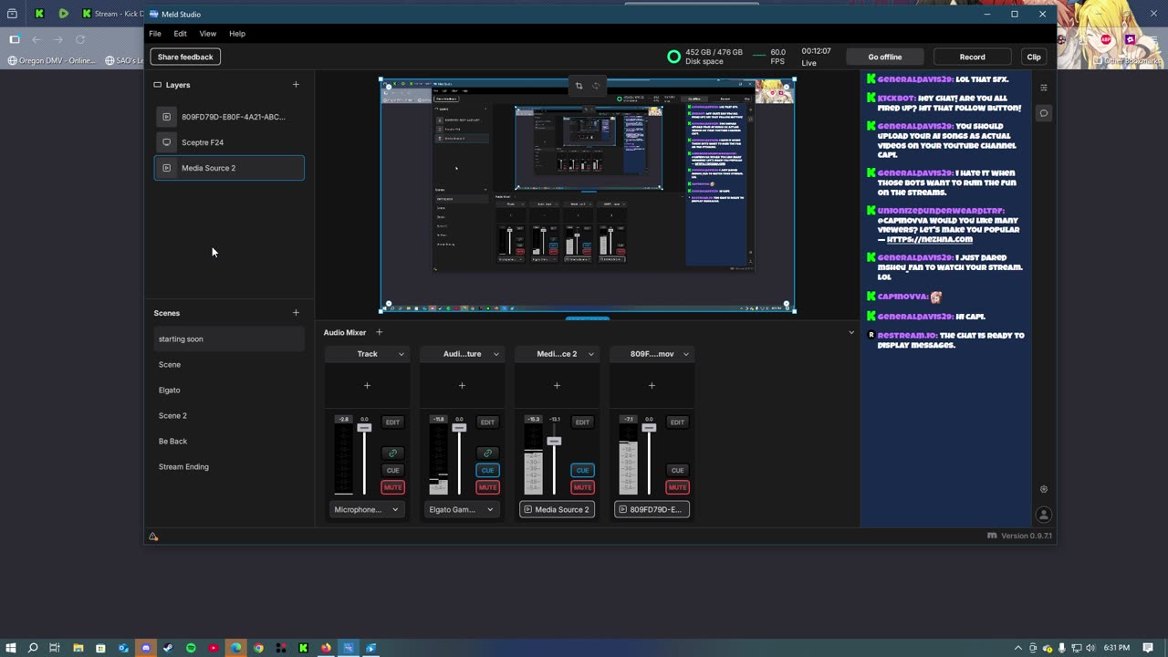The height and width of the screenshot is (657, 1168).
Task: Open Firefox from the Windows taskbar
Action: click(326, 648)
